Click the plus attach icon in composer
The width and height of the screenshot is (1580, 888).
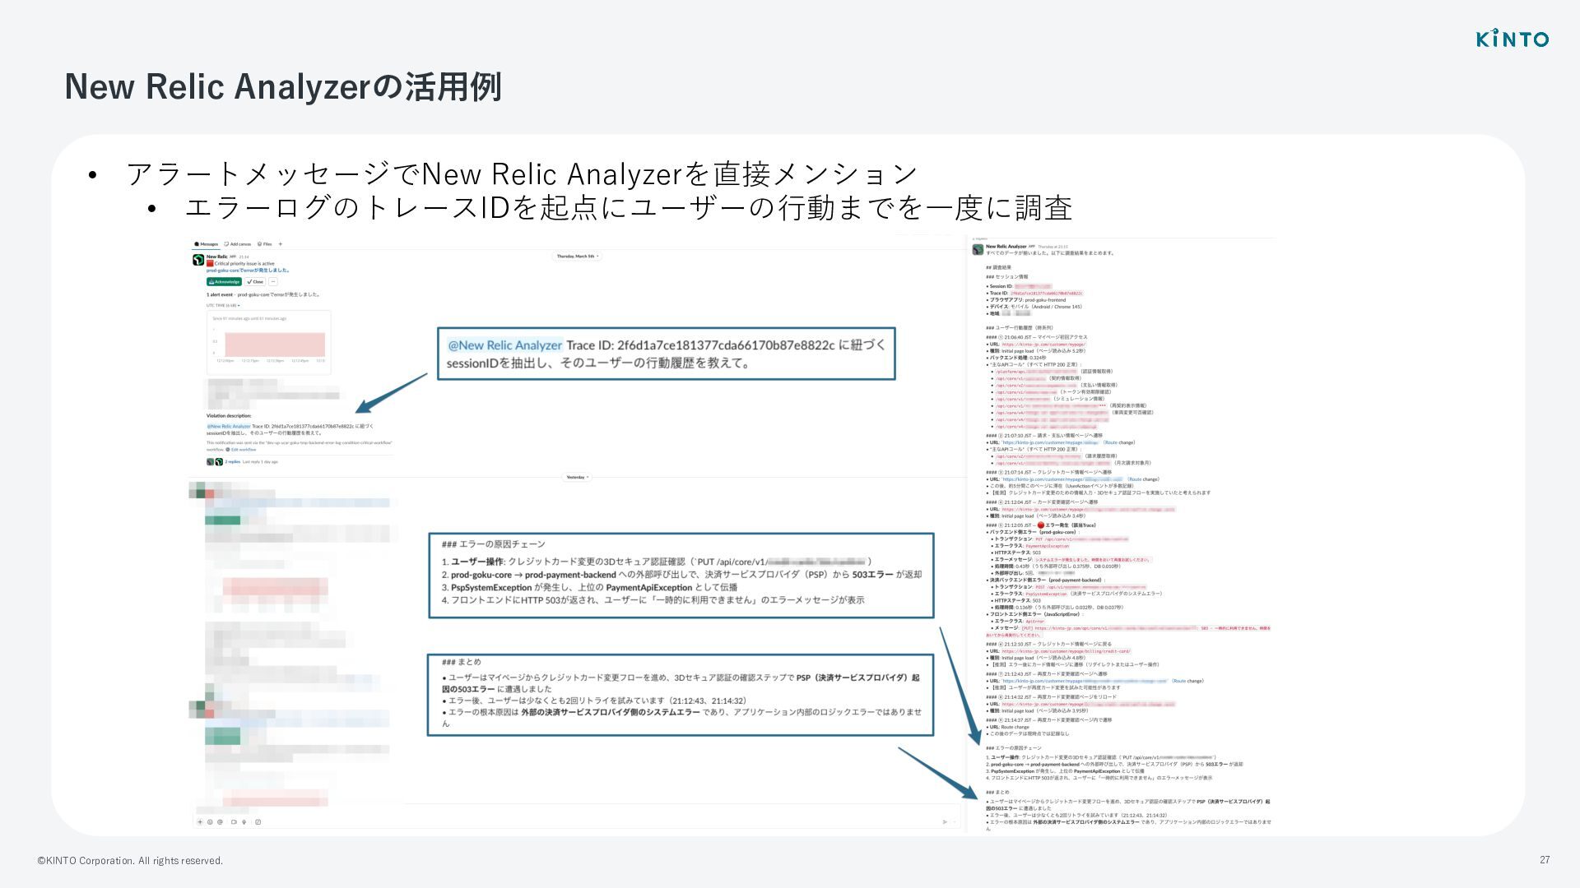tap(200, 821)
